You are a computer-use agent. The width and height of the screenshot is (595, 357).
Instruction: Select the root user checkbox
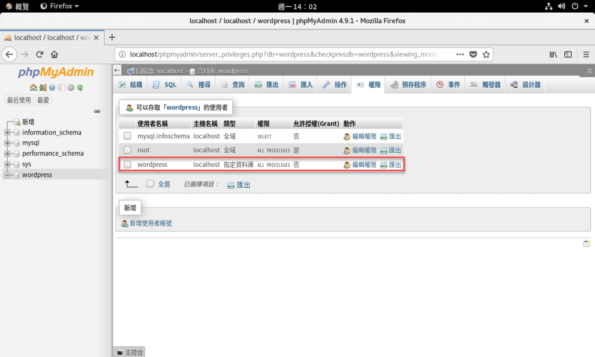pos(127,150)
